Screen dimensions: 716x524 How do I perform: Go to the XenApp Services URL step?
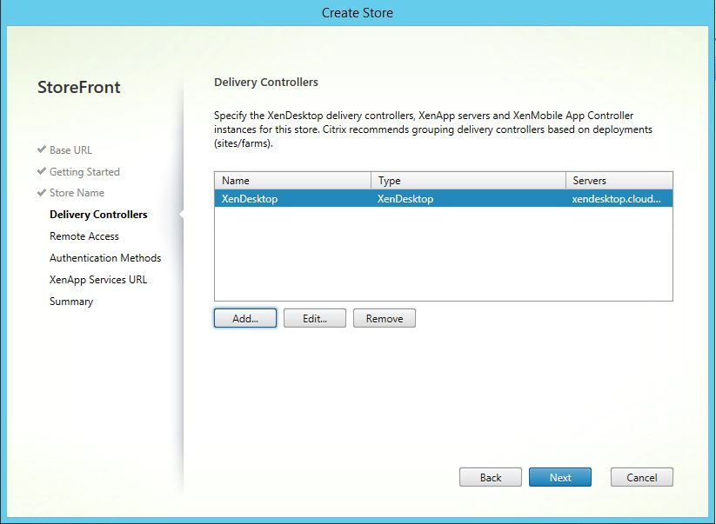[x=98, y=280]
